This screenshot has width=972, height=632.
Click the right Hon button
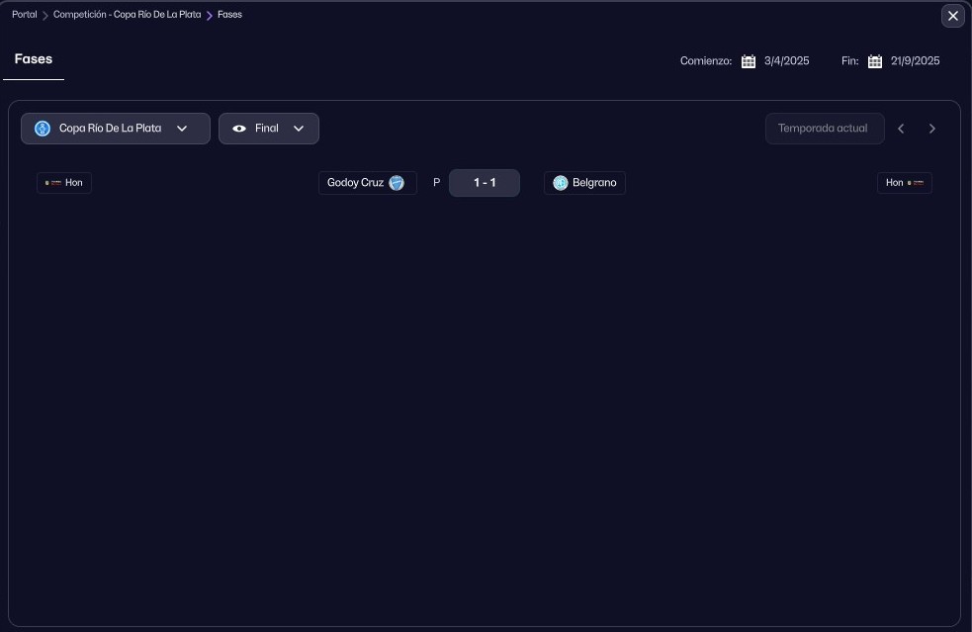point(904,183)
